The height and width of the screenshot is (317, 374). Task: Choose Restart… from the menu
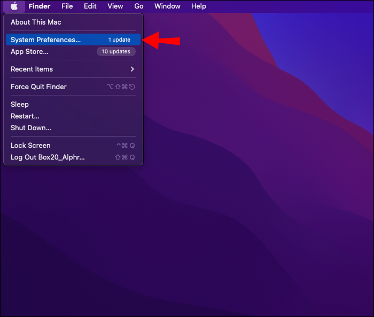pyautogui.click(x=73, y=116)
